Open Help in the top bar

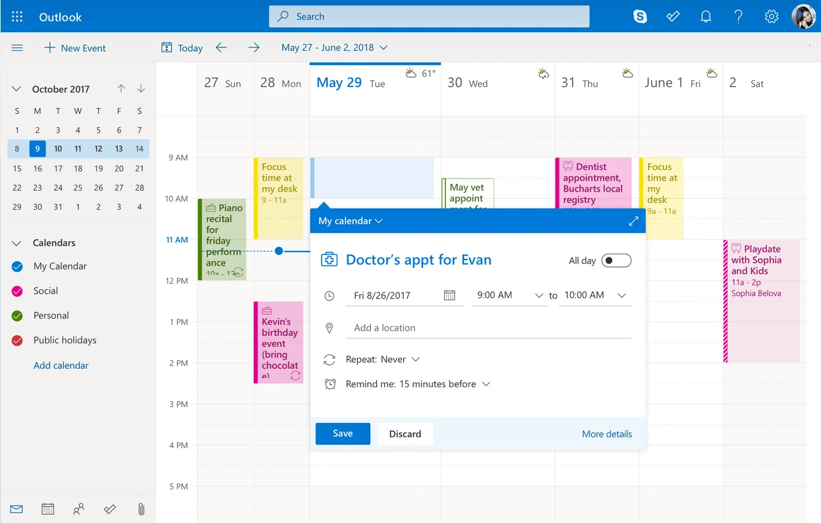(738, 16)
